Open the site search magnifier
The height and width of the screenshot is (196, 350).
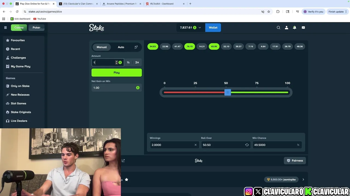[278, 27]
